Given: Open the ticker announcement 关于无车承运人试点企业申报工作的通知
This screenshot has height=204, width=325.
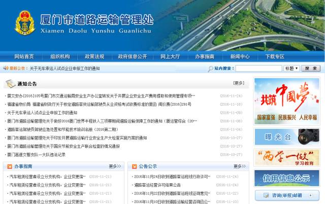Looking at the screenshot, I should point(64,69).
